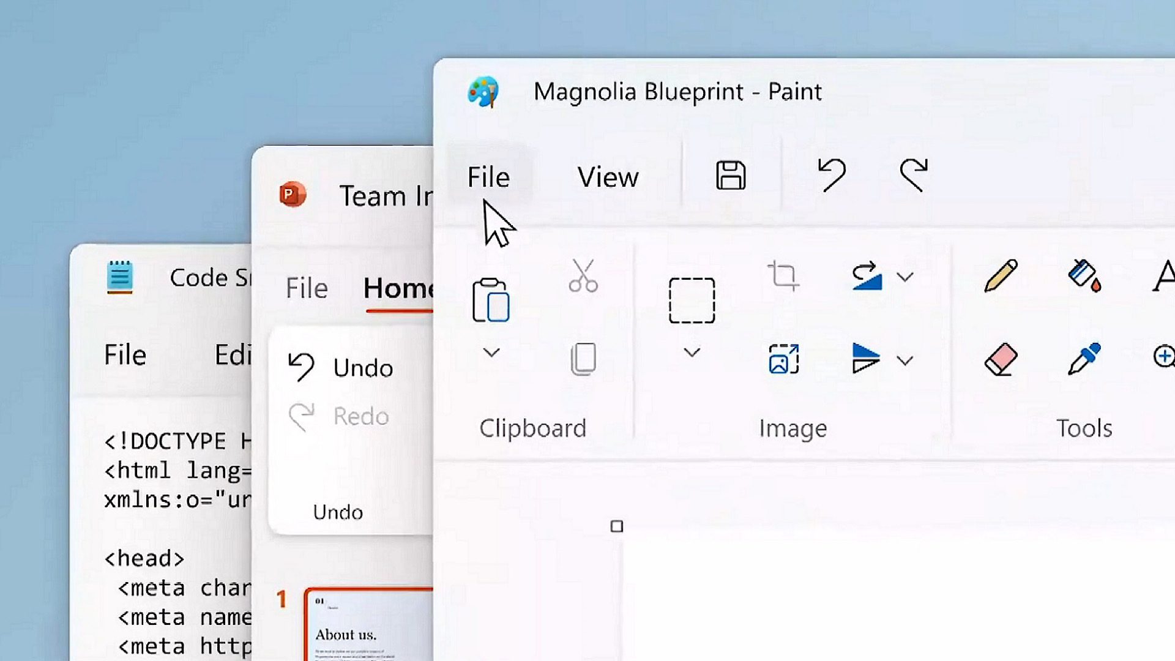The width and height of the screenshot is (1175, 661).
Task: Click the Redo arrow in the Paint toolbar
Action: (x=914, y=175)
